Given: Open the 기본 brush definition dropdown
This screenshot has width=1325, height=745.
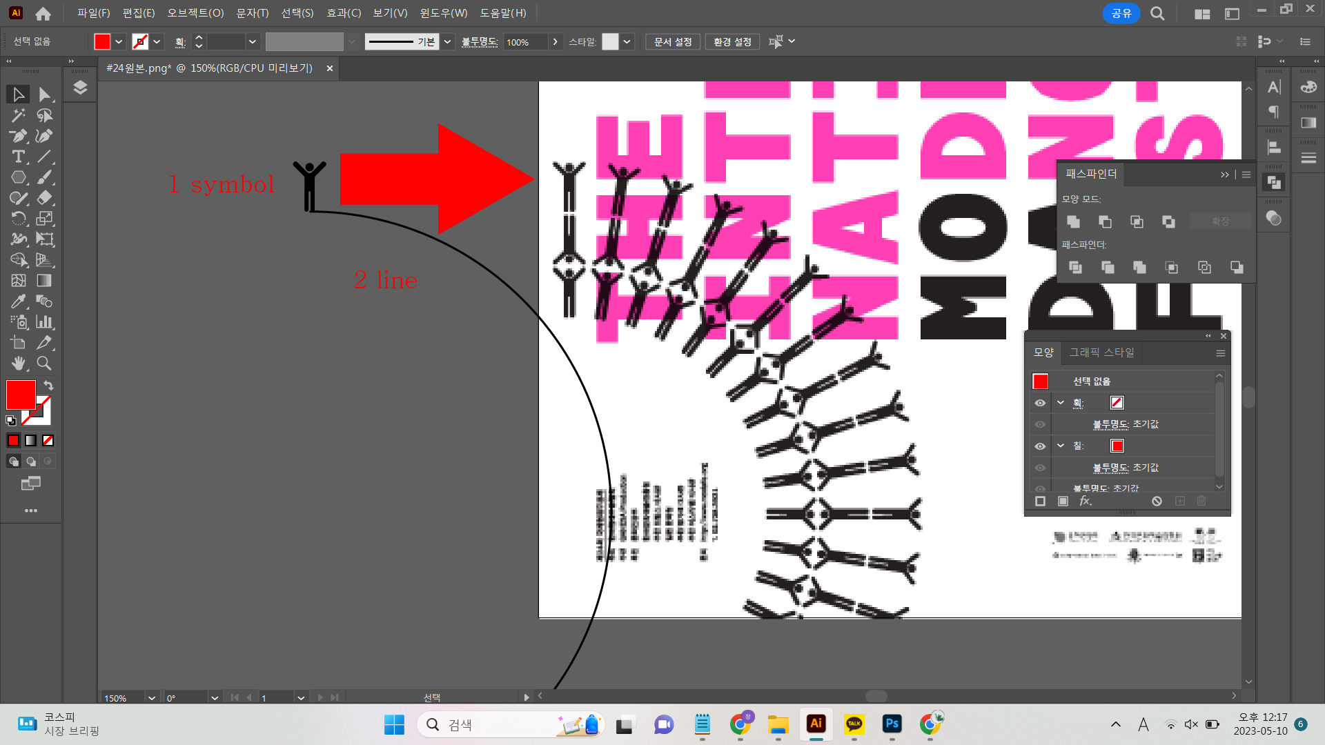Looking at the screenshot, I should click(x=448, y=41).
